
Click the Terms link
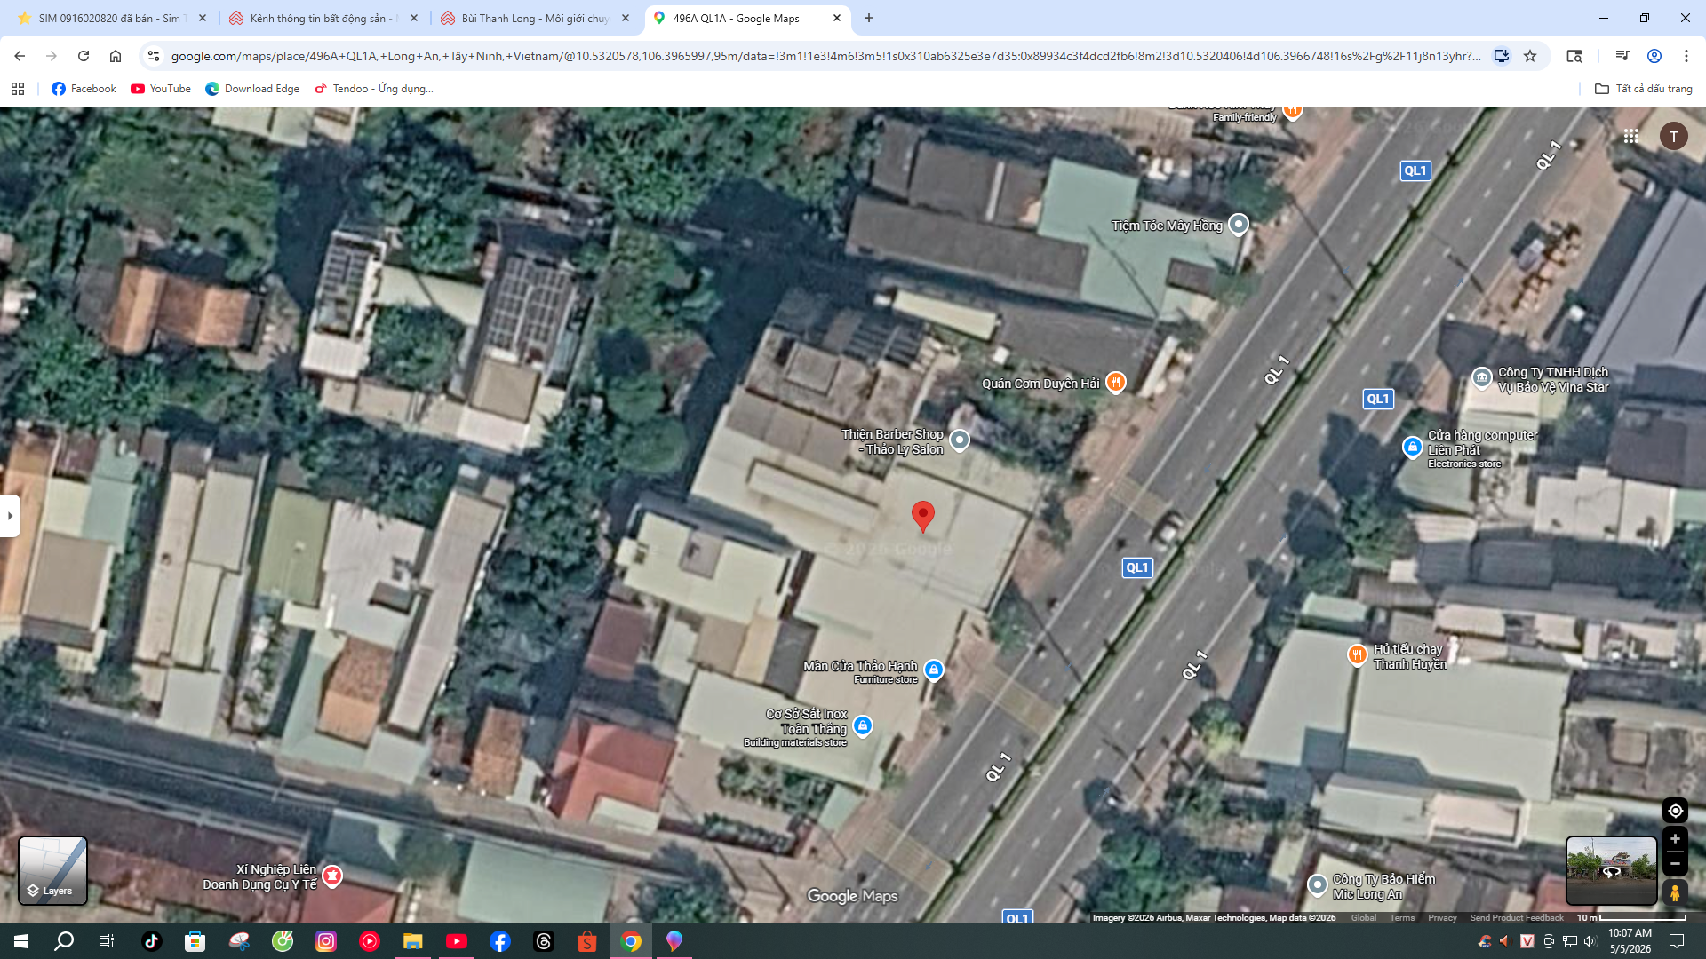(x=1402, y=918)
